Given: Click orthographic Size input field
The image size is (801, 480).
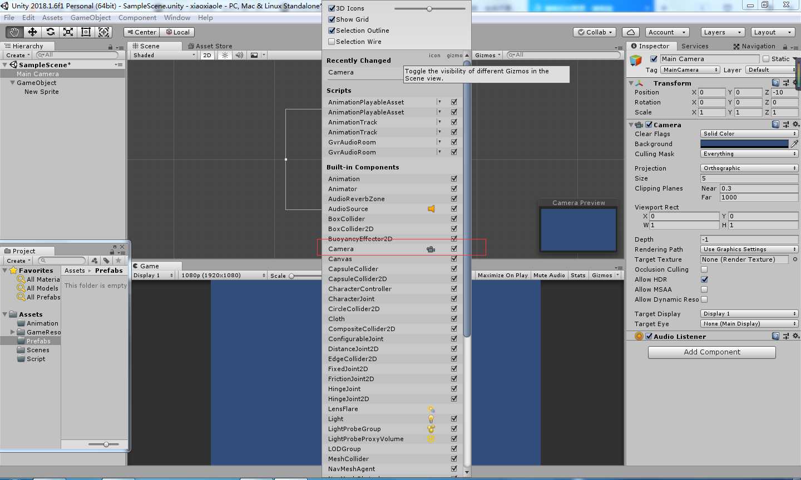Looking at the screenshot, I should 749,178.
